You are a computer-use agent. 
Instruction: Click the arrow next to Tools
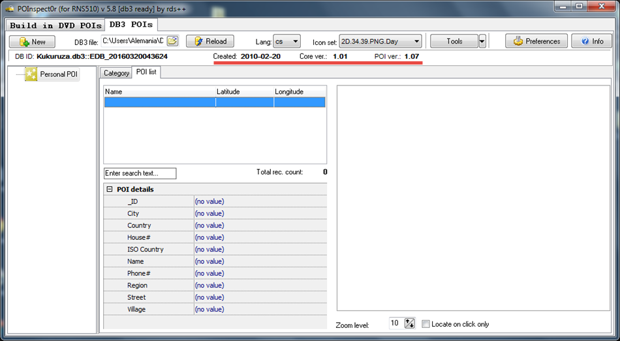click(482, 41)
